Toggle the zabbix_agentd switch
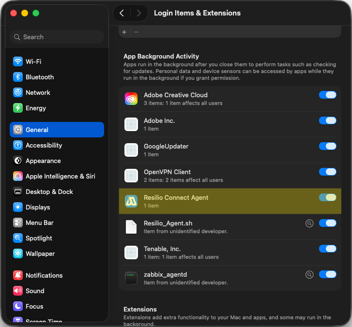Viewport: 352px width, 327px height. click(327, 274)
